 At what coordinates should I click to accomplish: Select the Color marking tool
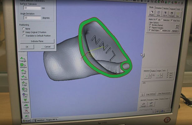click(25, 95)
